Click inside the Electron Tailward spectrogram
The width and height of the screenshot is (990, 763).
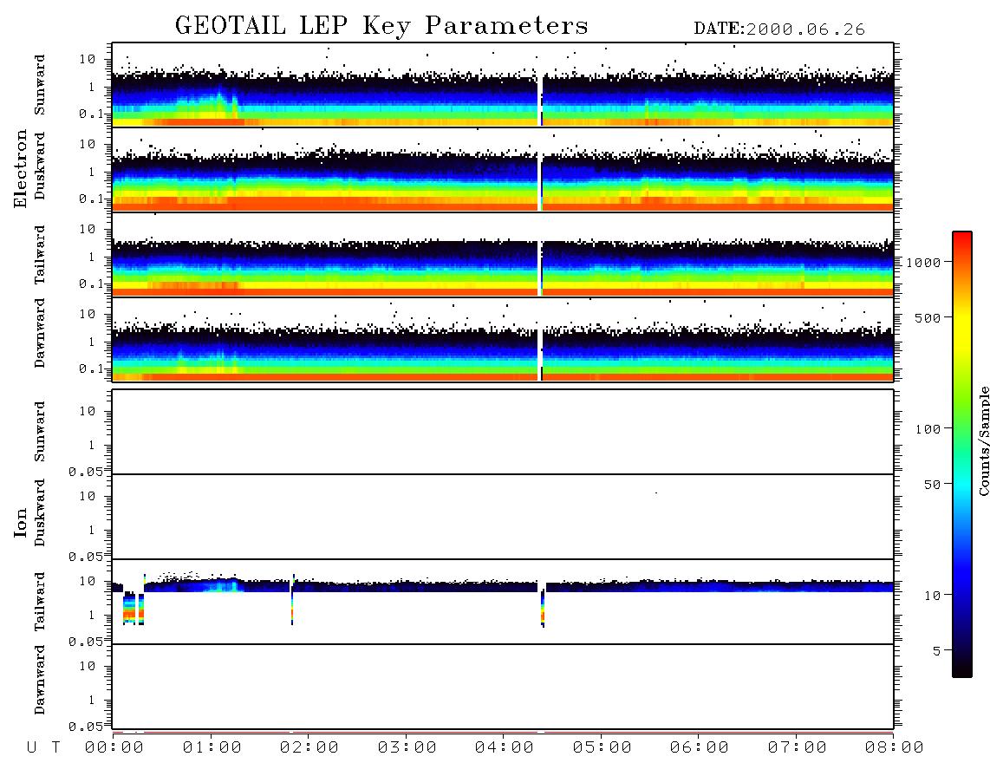pyautogui.click(x=503, y=255)
